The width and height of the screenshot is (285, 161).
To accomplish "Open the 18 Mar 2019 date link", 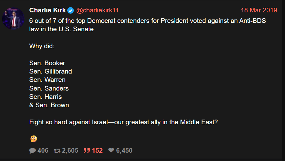I will 259,10.
